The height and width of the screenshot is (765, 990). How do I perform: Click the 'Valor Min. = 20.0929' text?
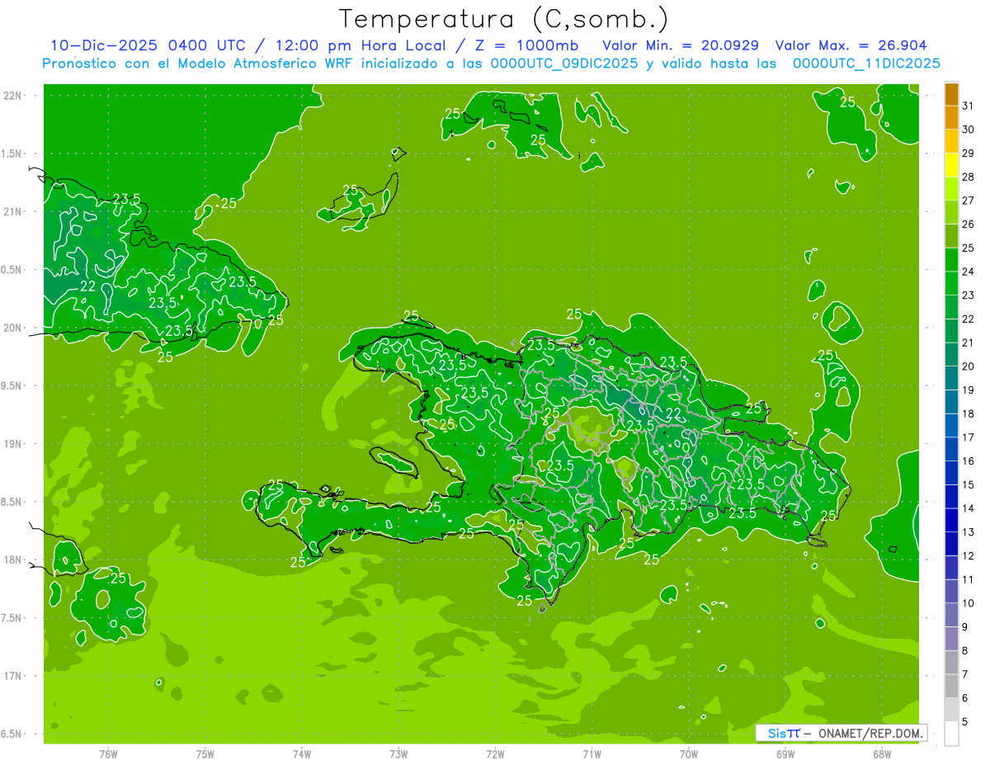tap(681, 46)
